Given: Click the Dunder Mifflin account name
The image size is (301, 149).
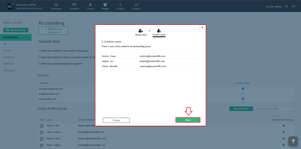Looking at the screenshot, I should [274, 7].
